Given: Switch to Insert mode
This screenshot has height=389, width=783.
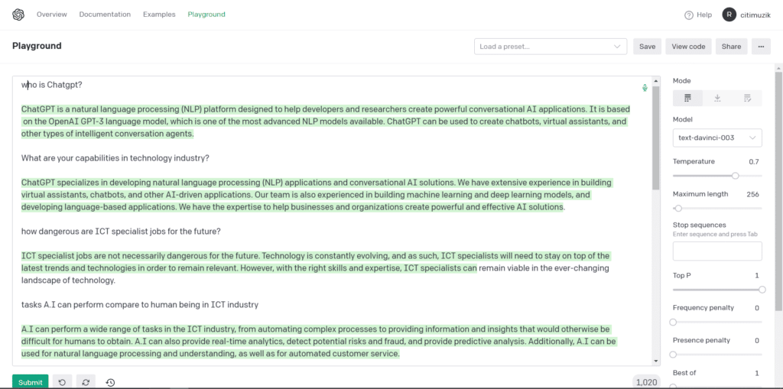Looking at the screenshot, I should point(717,98).
